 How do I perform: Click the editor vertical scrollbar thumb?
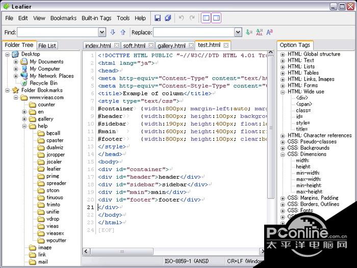[271, 128]
